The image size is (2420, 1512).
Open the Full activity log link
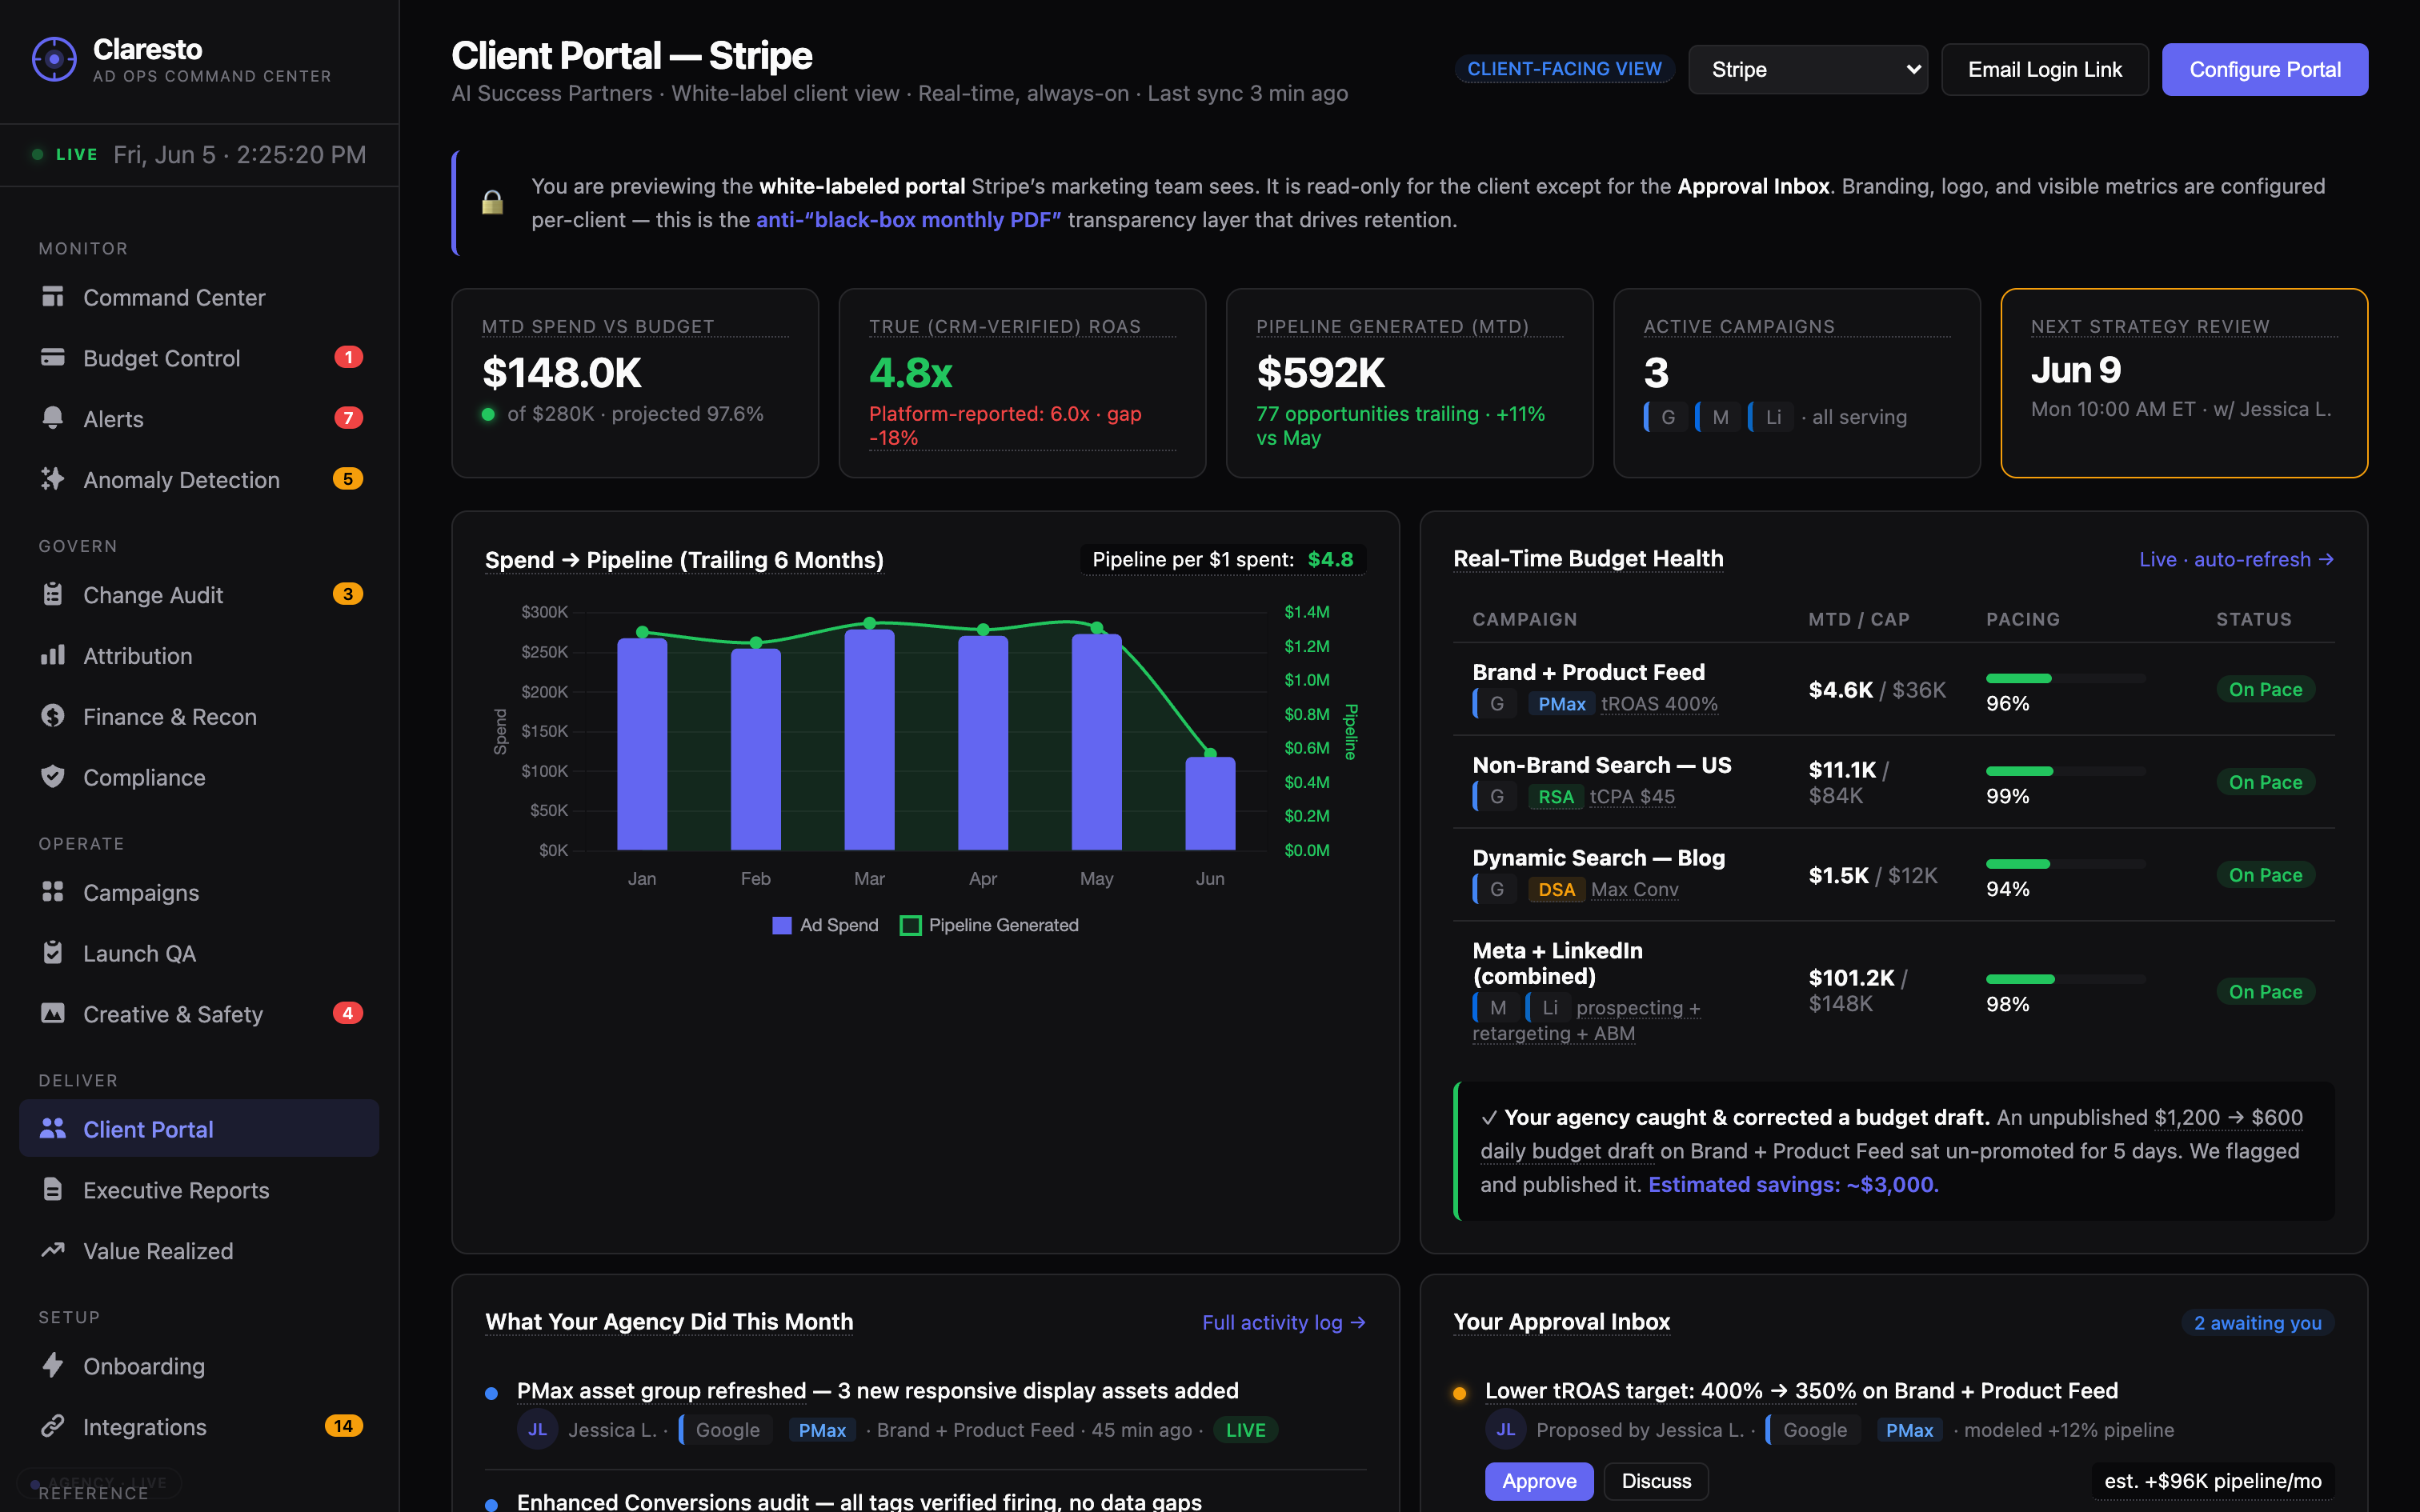point(1284,1322)
